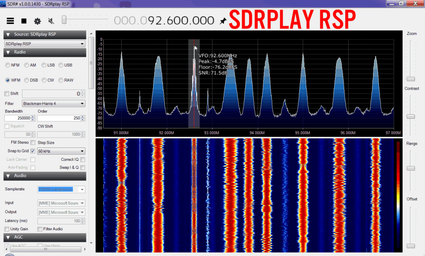Open the hamburger main menu
The image size is (425, 256).
10,21
